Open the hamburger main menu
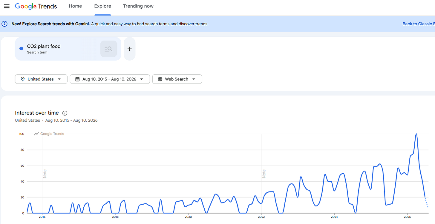The height and width of the screenshot is (224, 435). (x=7, y=6)
